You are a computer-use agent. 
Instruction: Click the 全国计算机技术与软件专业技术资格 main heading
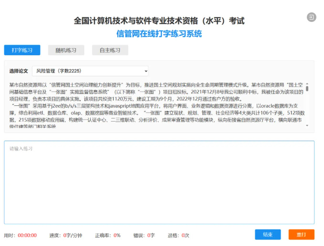pos(159,21)
